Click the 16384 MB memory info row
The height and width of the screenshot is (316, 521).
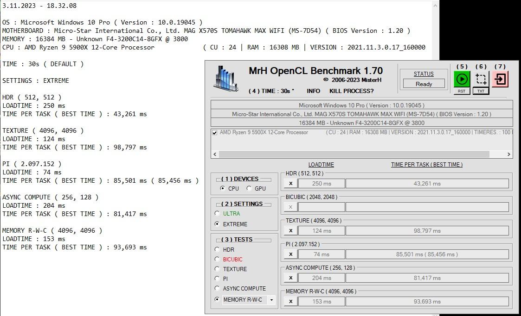361,123
